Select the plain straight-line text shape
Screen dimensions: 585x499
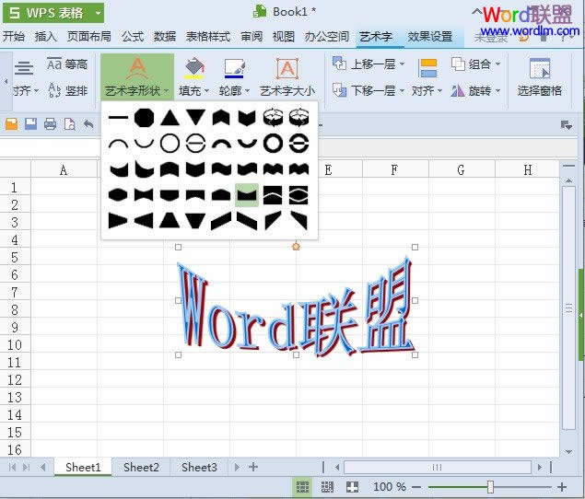pyautogui.click(x=118, y=118)
